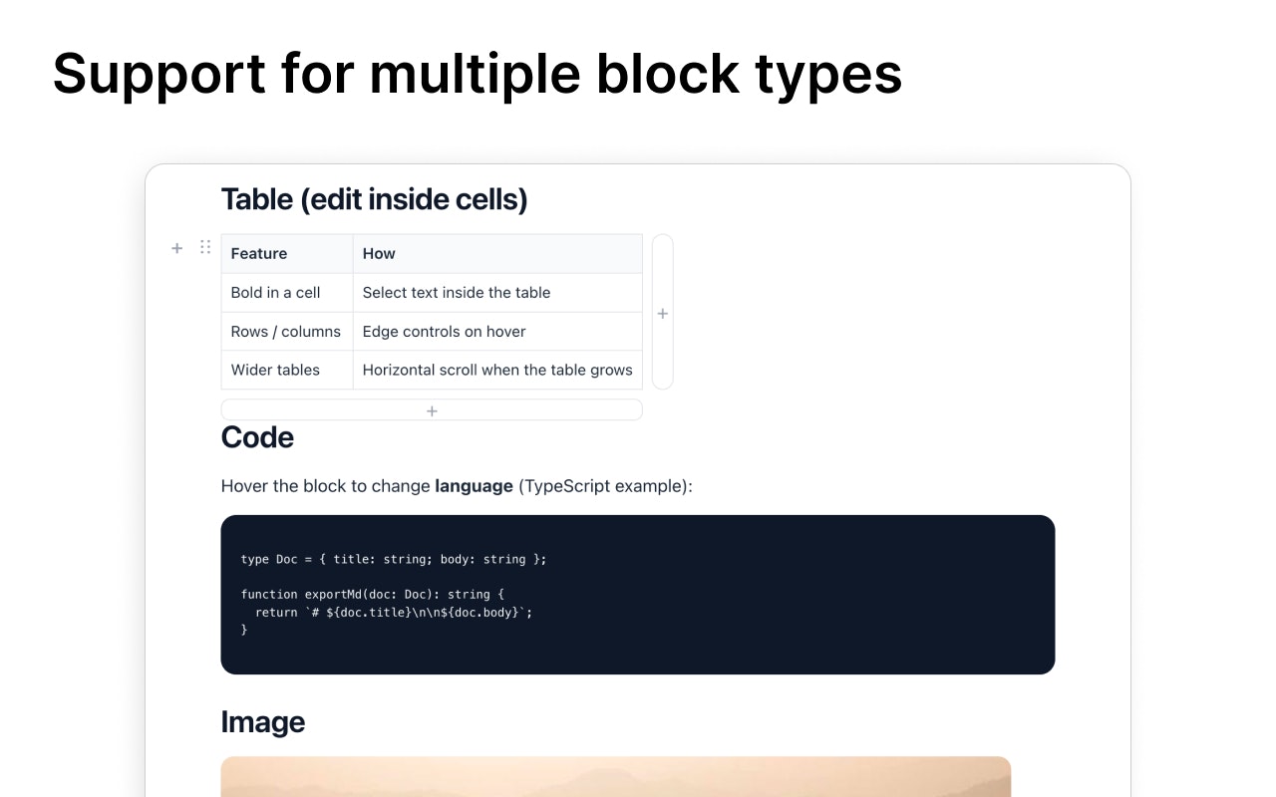Click the 'Support for multiple block types' title
The width and height of the screenshot is (1276, 797).
coord(477,74)
